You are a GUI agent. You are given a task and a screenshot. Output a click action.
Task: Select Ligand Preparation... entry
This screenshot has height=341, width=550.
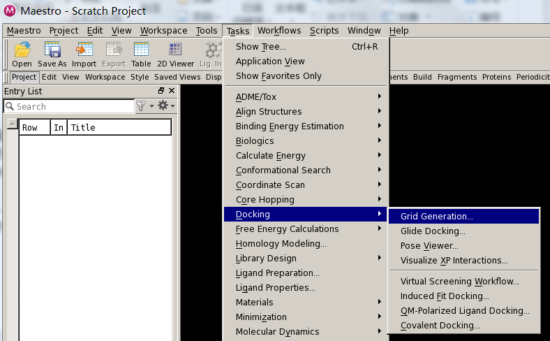pos(306,273)
